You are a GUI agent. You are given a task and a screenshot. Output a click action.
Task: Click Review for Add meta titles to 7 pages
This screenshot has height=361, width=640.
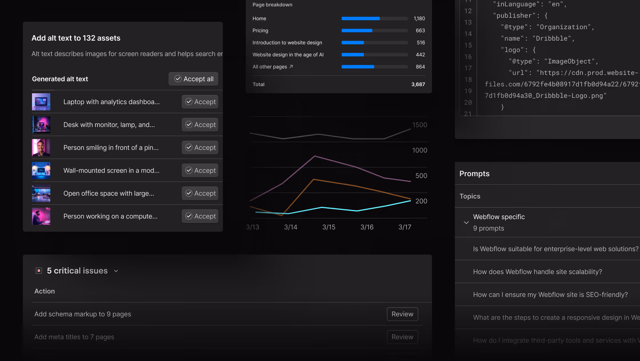pos(402,337)
